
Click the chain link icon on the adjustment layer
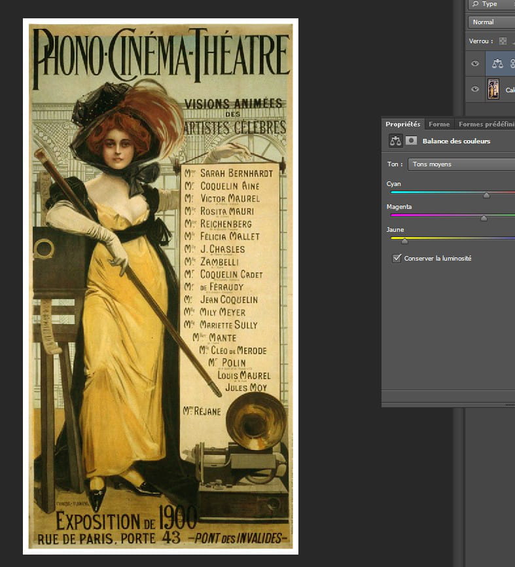(x=512, y=64)
